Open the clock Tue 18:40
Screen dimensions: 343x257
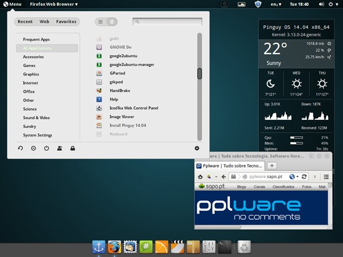pos(299,4)
